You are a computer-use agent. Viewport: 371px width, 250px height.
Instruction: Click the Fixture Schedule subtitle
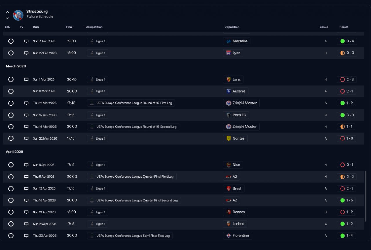coord(40,17)
